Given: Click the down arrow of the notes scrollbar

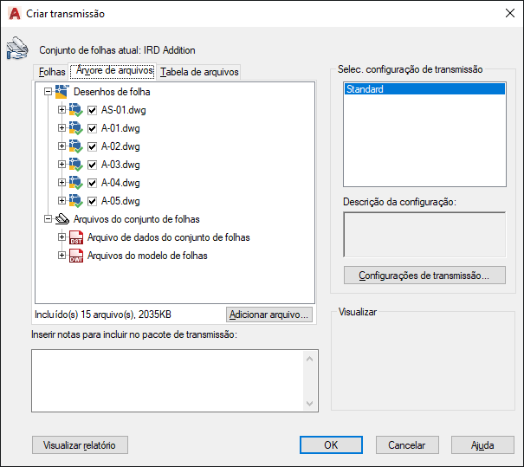Looking at the screenshot, I should (311, 403).
